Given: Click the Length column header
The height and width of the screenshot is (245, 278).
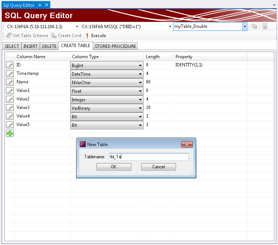Looking at the screenshot, I should [x=159, y=57].
